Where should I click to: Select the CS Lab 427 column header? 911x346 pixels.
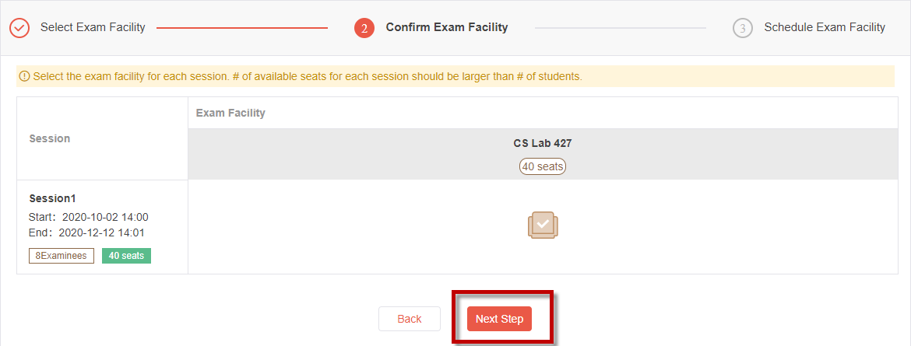[x=543, y=143]
